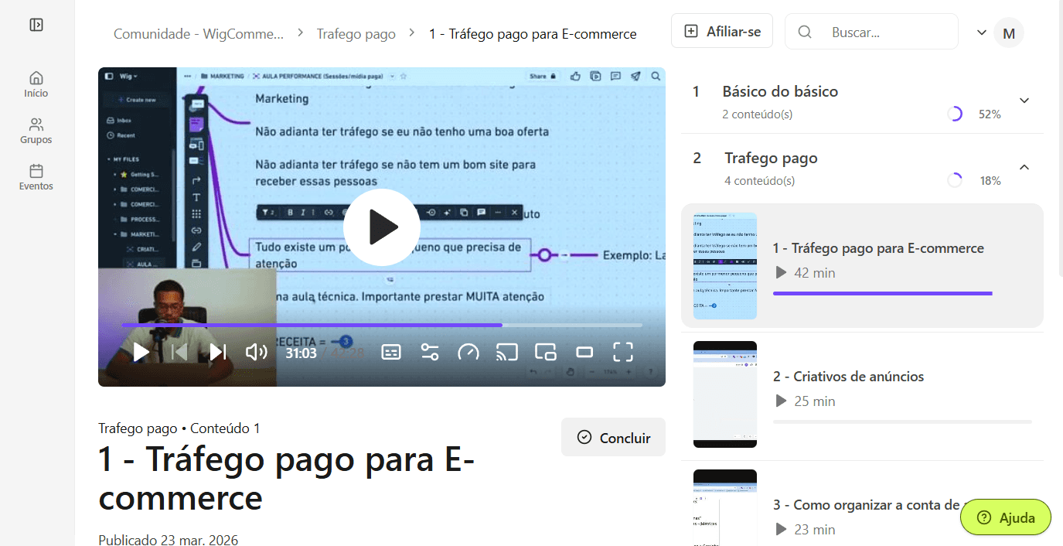
Task: Select the Trafego pago module title
Action: [771, 158]
